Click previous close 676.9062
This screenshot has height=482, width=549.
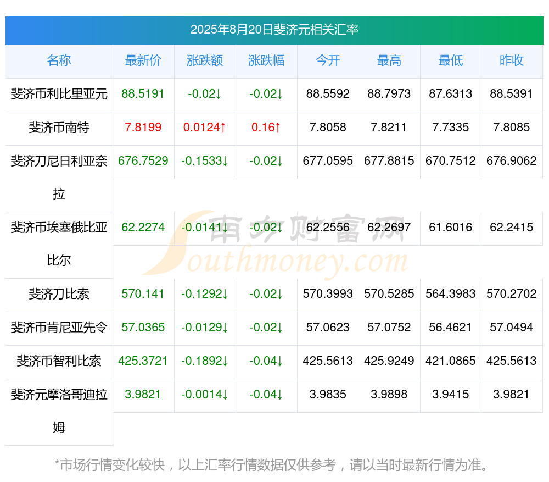point(512,160)
